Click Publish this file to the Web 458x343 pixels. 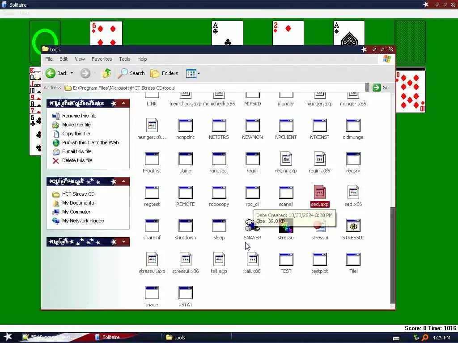point(90,142)
